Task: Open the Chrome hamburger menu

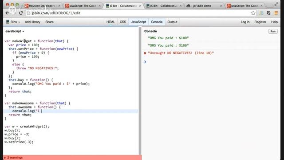Action: point(276,13)
